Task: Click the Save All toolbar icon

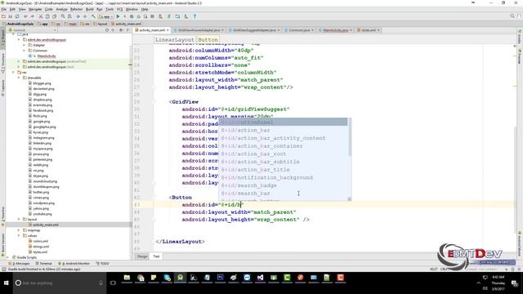Action: click(x=11, y=16)
